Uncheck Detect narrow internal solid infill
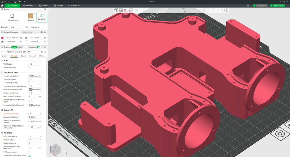The width and height of the screenshot is (290, 157). [x=29, y=156]
